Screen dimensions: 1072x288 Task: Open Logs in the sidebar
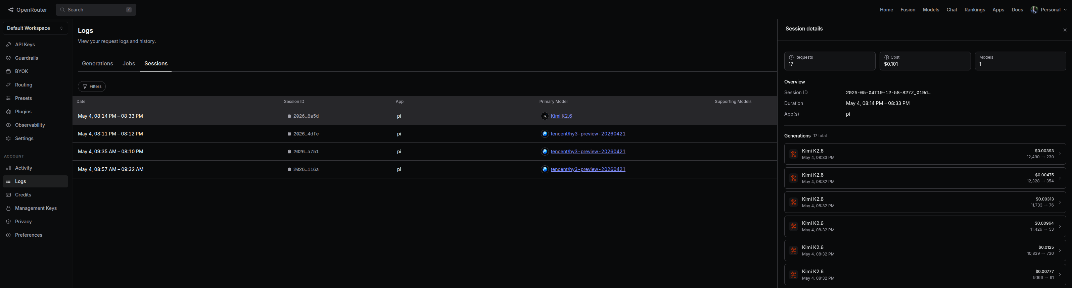(x=35, y=181)
